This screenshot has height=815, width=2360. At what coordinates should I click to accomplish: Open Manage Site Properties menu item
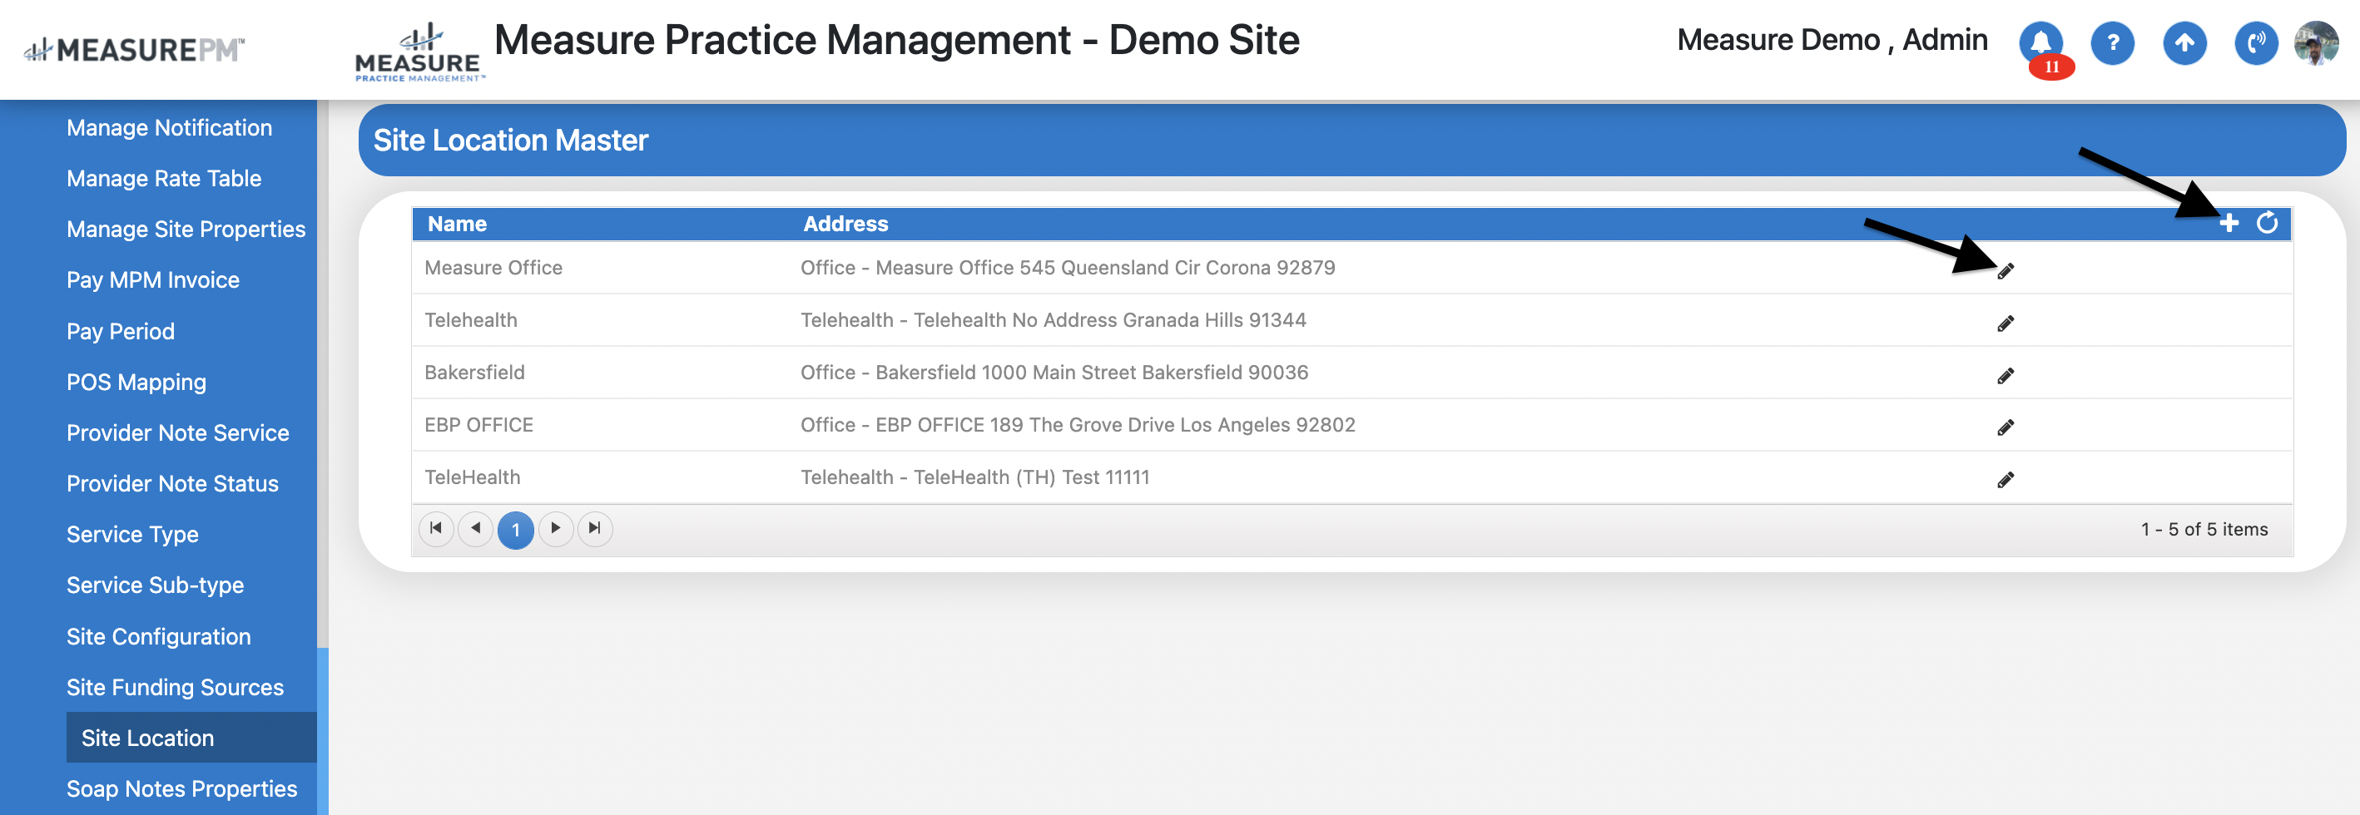pyautogui.click(x=186, y=229)
